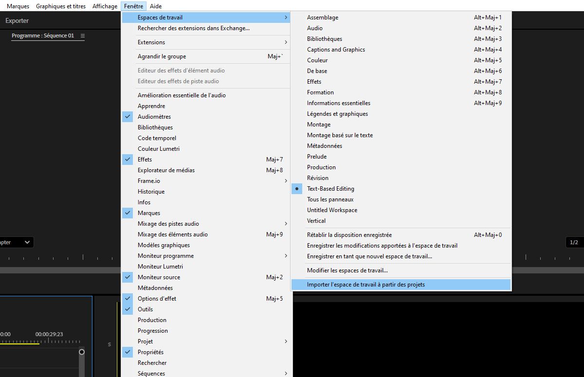Open the Aide menu
The width and height of the screenshot is (584, 377).
click(155, 6)
